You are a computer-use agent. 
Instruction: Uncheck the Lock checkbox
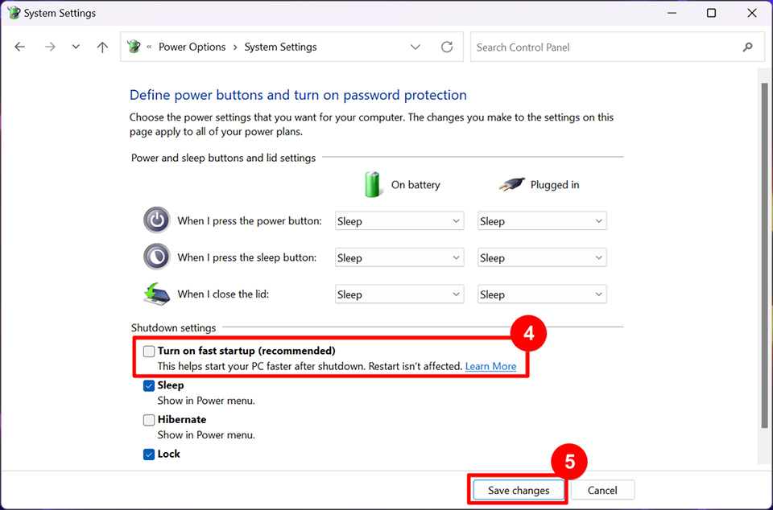pos(148,454)
